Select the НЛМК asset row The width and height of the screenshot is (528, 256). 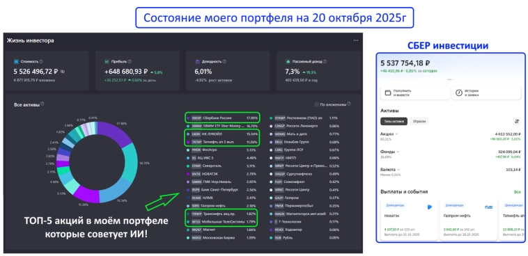(x=222, y=198)
